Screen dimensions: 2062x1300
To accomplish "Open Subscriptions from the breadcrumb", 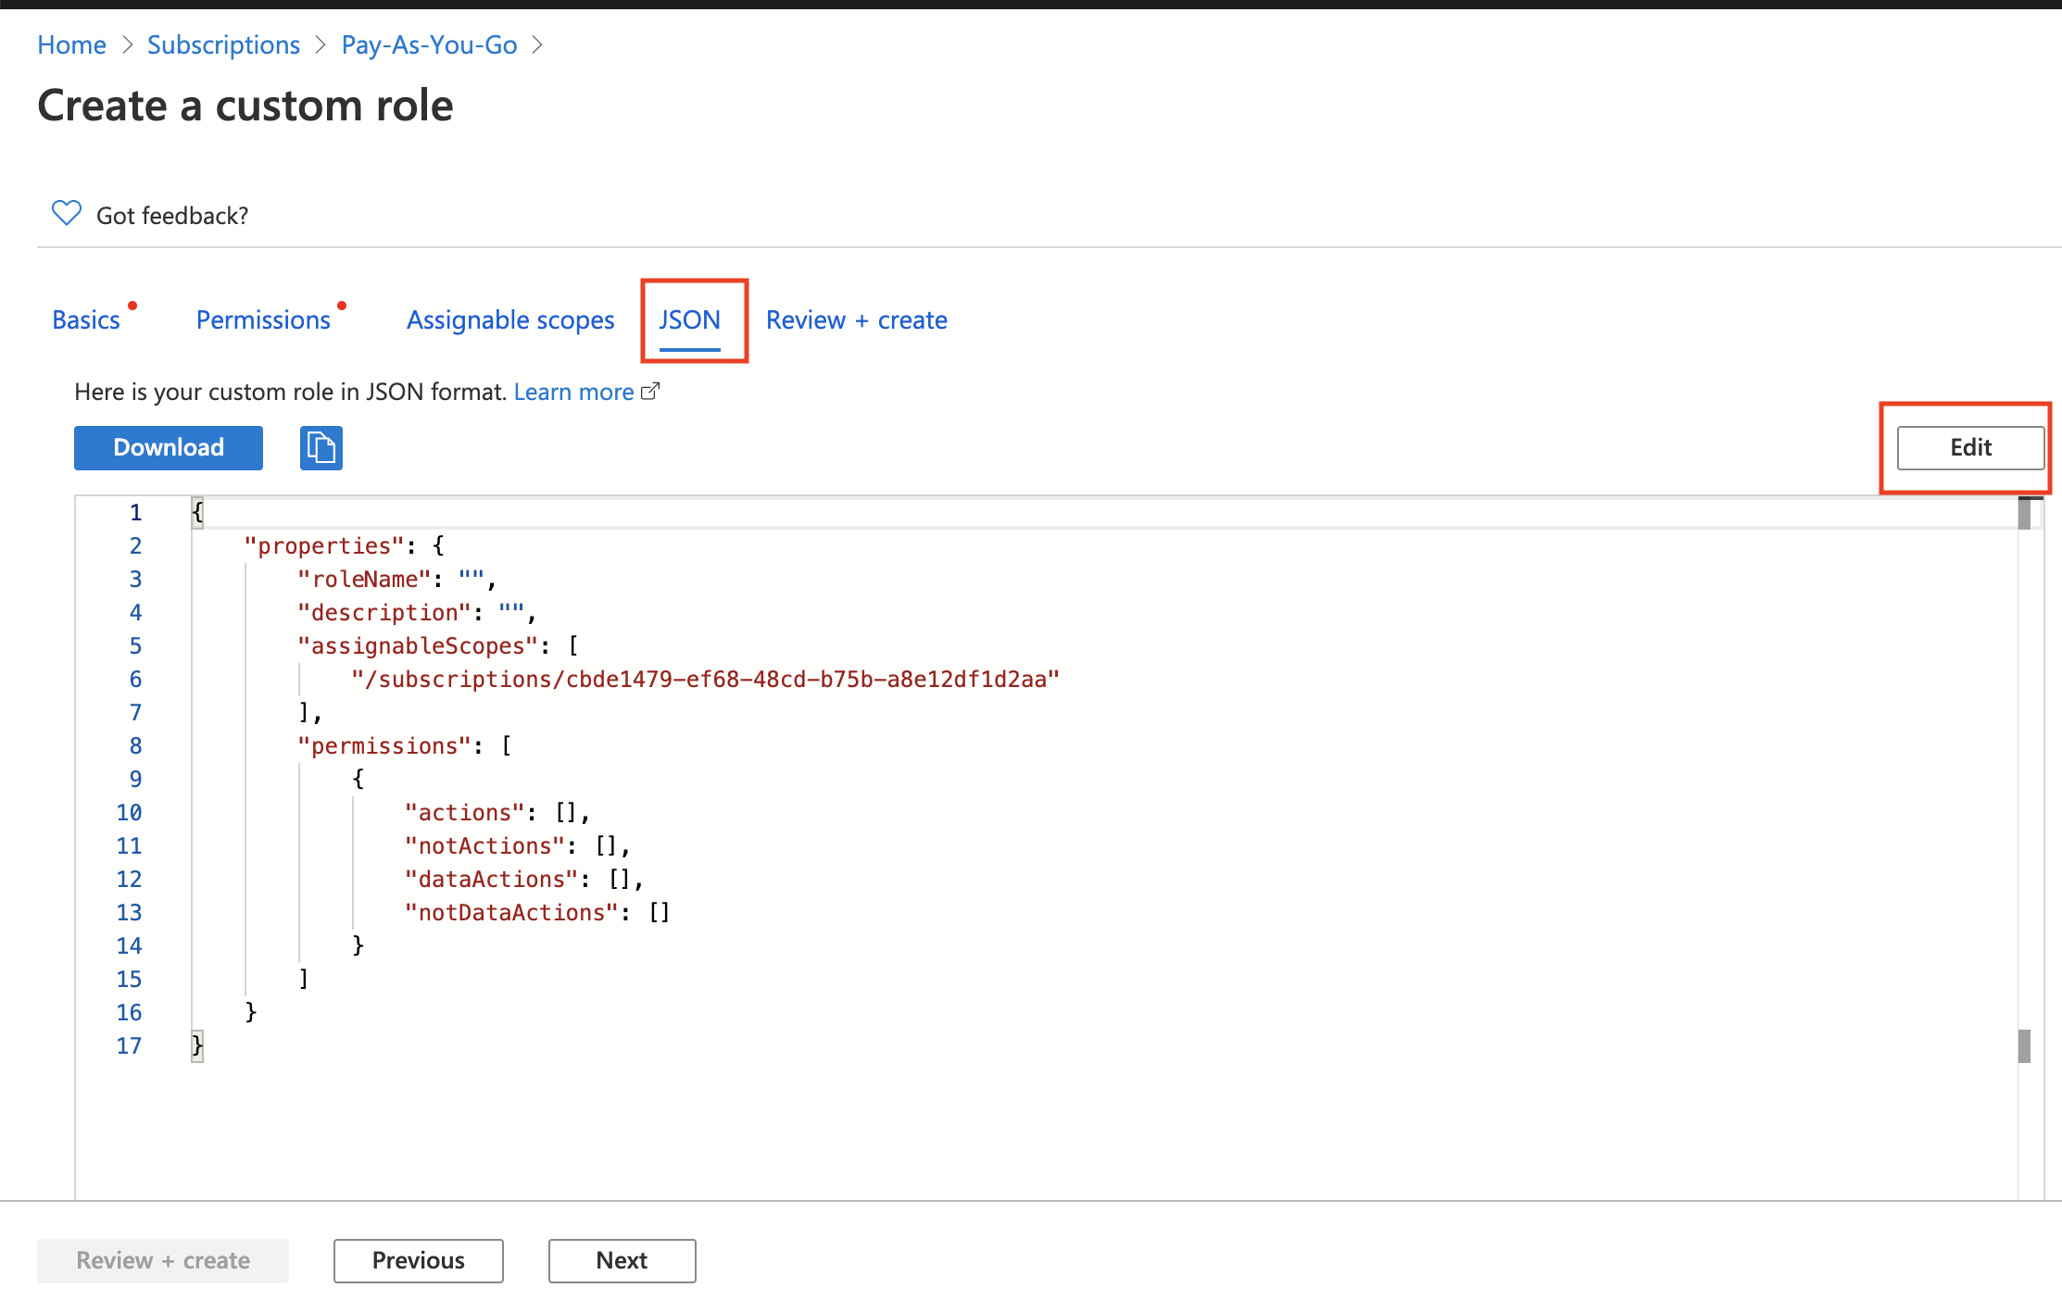I will click(223, 44).
